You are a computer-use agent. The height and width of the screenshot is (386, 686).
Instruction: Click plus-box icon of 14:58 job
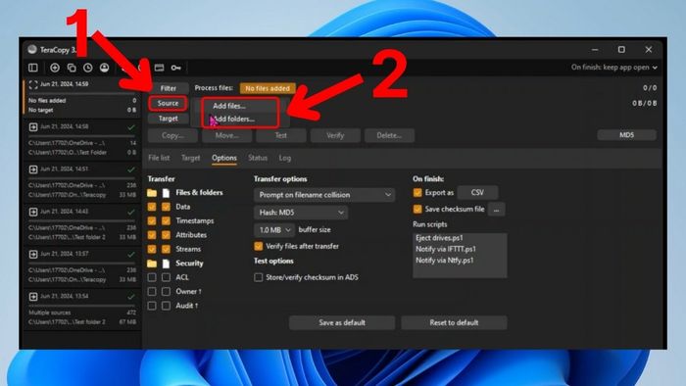[33, 126]
